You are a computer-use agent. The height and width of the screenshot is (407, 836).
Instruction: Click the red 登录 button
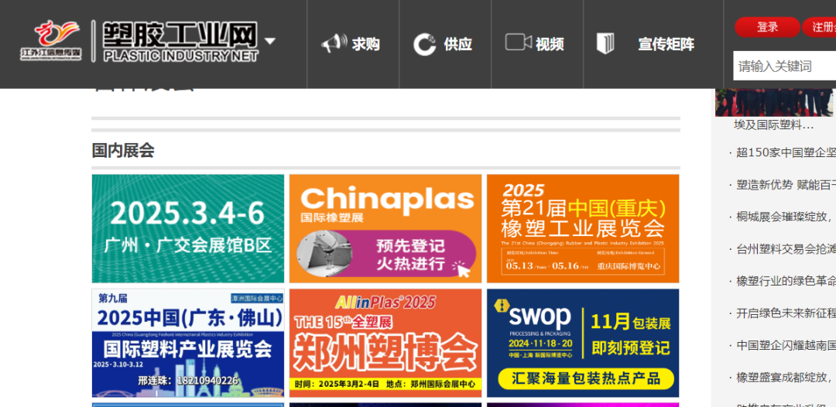pyautogui.click(x=767, y=27)
